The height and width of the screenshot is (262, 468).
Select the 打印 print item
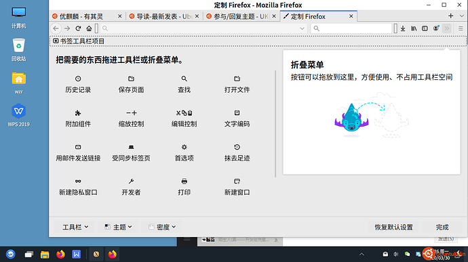[x=184, y=187]
